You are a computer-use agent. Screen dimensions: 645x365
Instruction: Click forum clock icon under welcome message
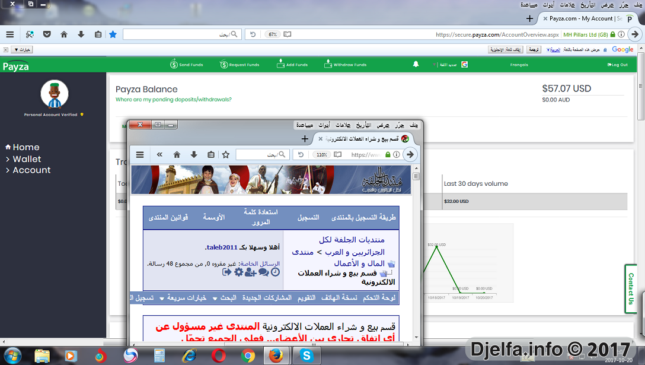(x=275, y=272)
